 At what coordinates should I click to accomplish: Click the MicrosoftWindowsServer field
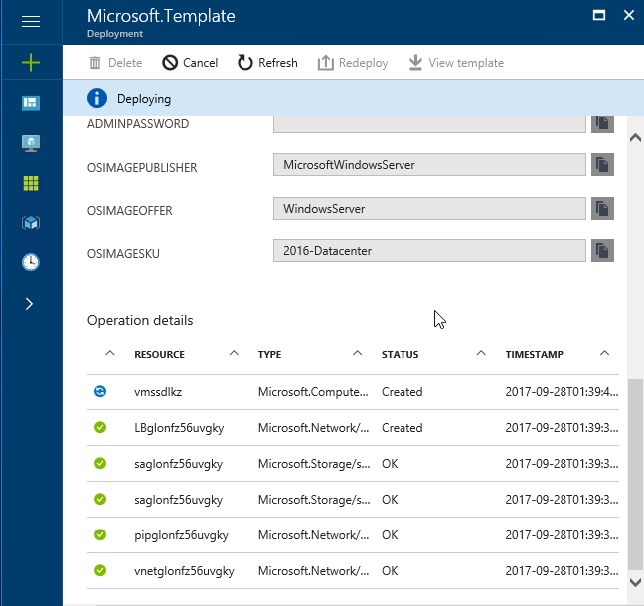429,165
